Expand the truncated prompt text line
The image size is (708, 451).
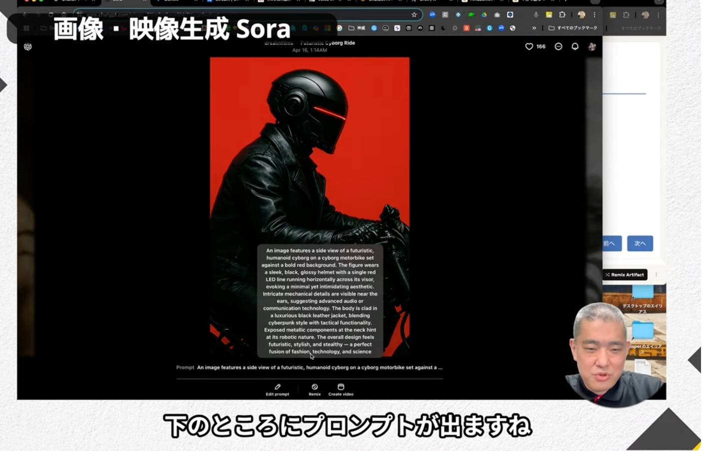pos(320,367)
